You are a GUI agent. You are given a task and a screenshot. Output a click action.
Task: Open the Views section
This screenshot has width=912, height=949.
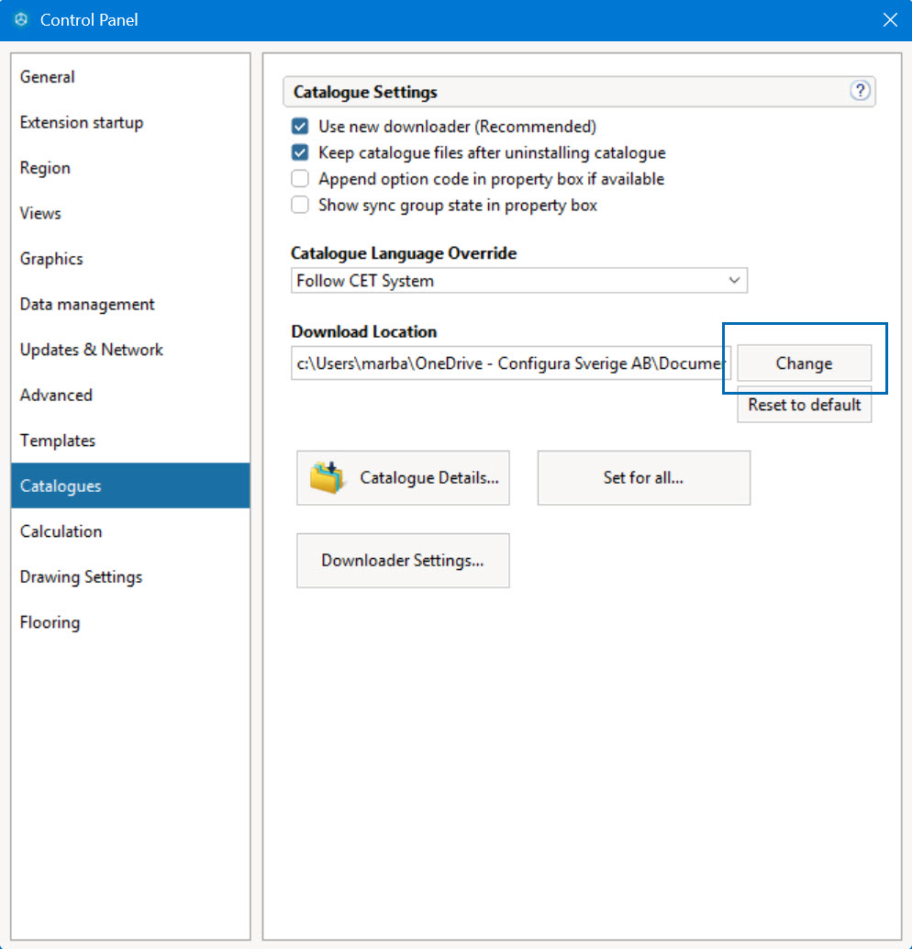pos(130,213)
